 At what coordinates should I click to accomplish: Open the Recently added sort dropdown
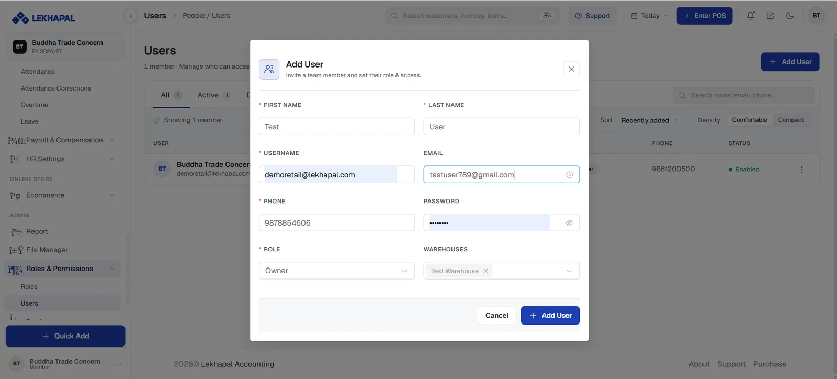649,120
